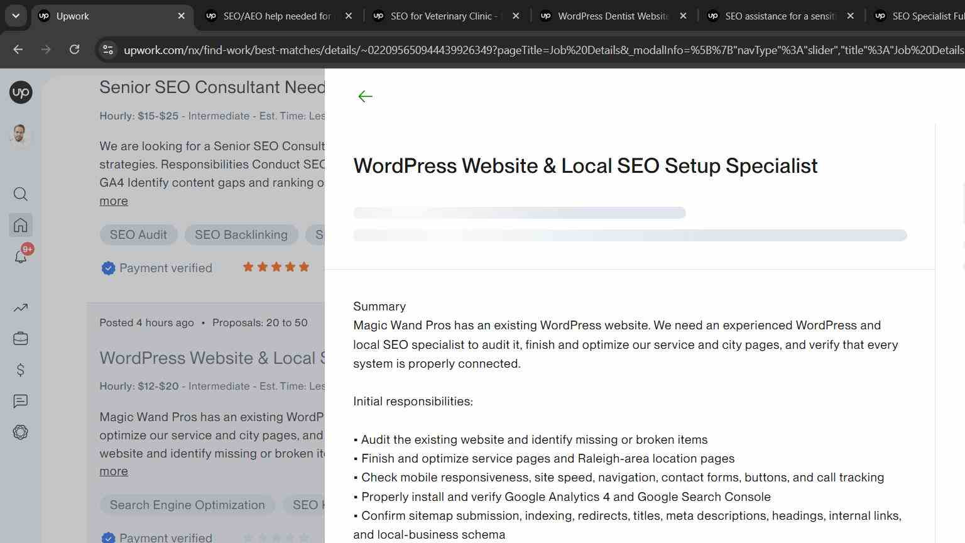The height and width of the screenshot is (543, 965).
Task: Open the site information icon beside the URL
Action: tap(108, 50)
